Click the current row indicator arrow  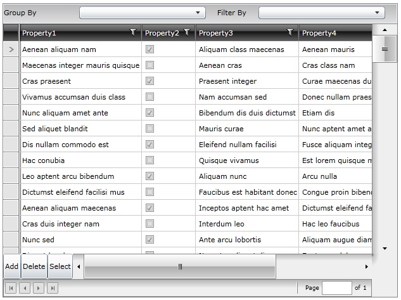coord(11,49)
